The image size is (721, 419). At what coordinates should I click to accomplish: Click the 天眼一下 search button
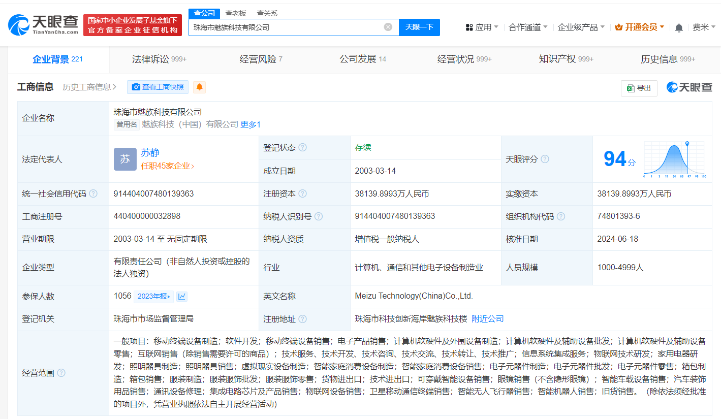[x=419, y=27]
